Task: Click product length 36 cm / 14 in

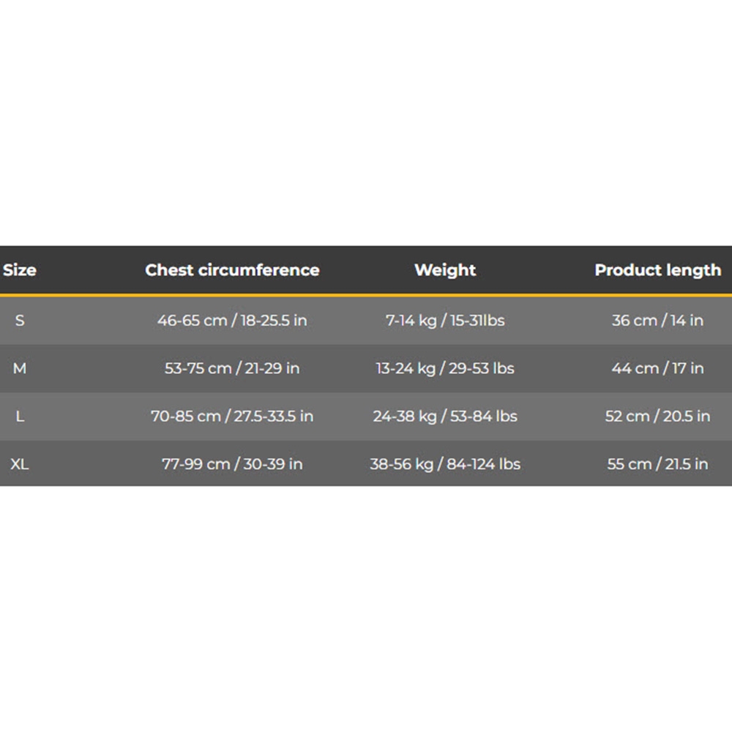Action: coord(658,321)
